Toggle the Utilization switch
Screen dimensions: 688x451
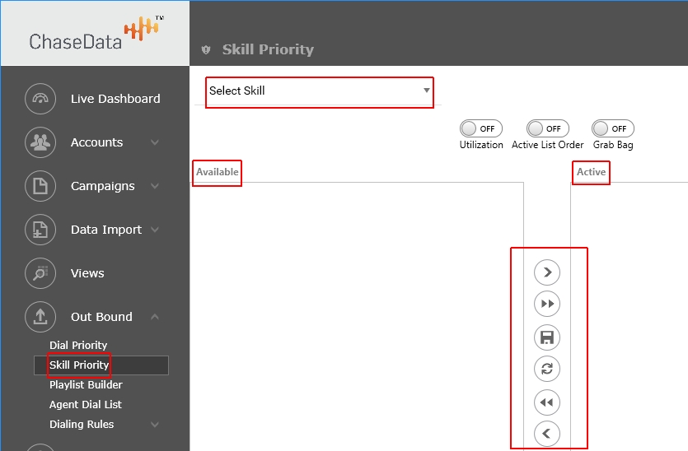[x=481, y=128]
